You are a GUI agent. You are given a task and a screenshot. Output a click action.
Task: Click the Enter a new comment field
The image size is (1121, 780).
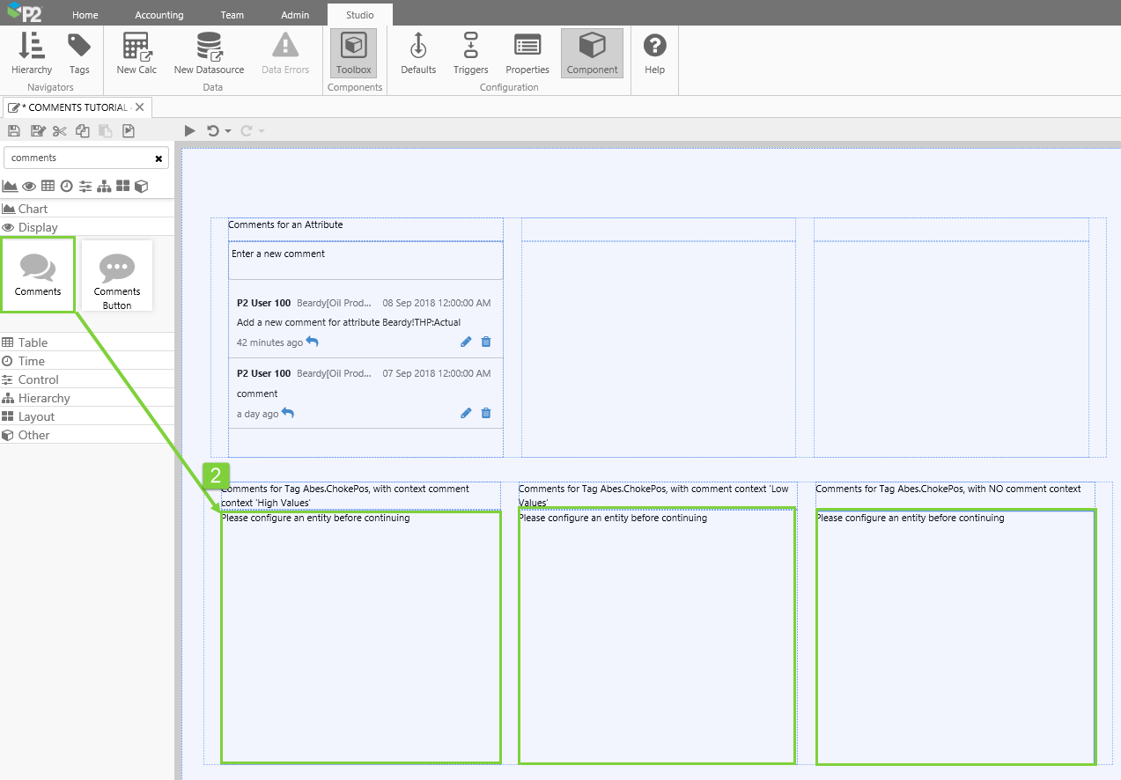point(365,260)
